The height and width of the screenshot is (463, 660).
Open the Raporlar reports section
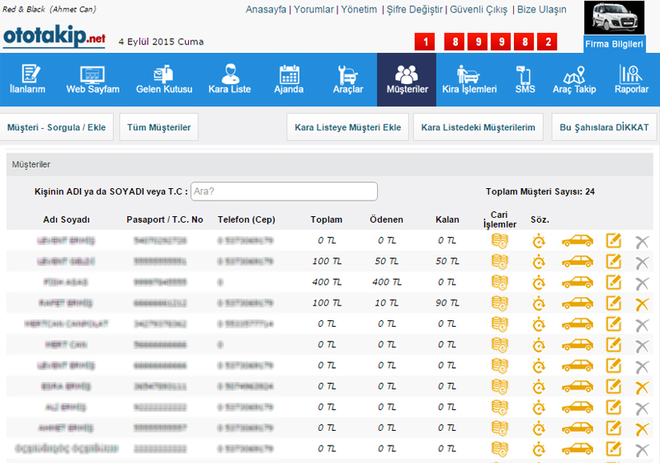pos(631,79)
